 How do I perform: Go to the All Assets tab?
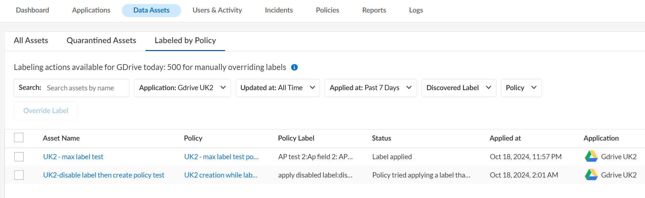(31, 41)
